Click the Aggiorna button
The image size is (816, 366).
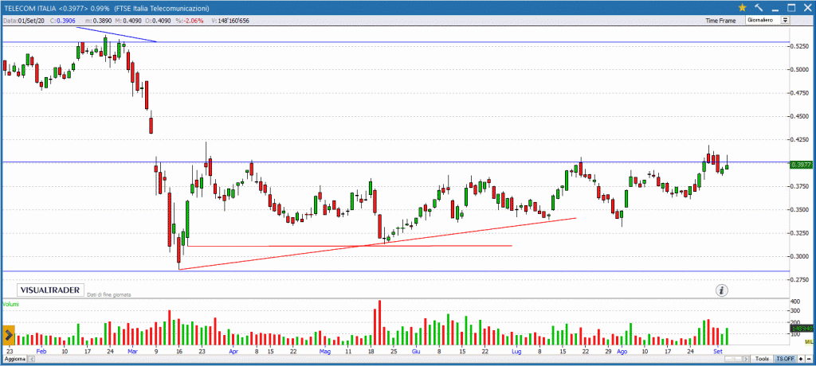tap(14, 360)
